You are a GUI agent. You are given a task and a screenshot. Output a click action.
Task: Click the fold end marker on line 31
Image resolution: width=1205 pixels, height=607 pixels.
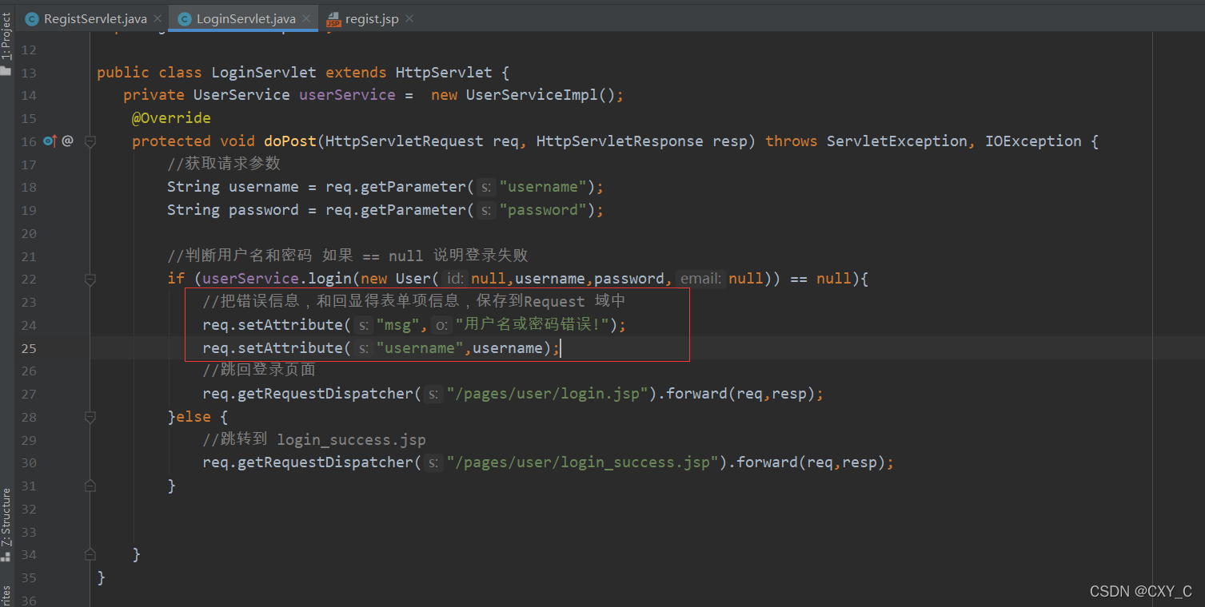pyautogui.click(x=90, y=486)
